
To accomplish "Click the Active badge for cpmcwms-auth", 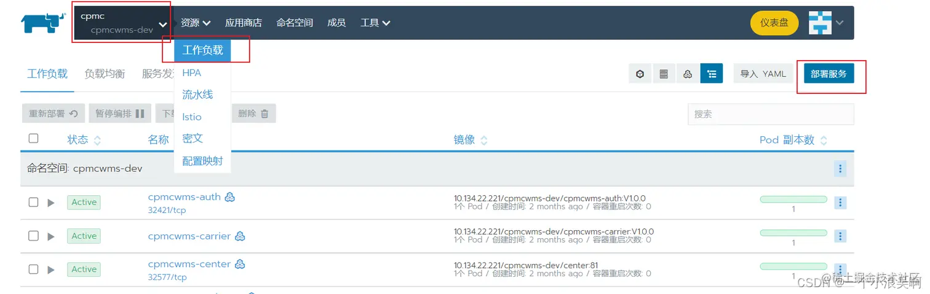I will (84, 202).
